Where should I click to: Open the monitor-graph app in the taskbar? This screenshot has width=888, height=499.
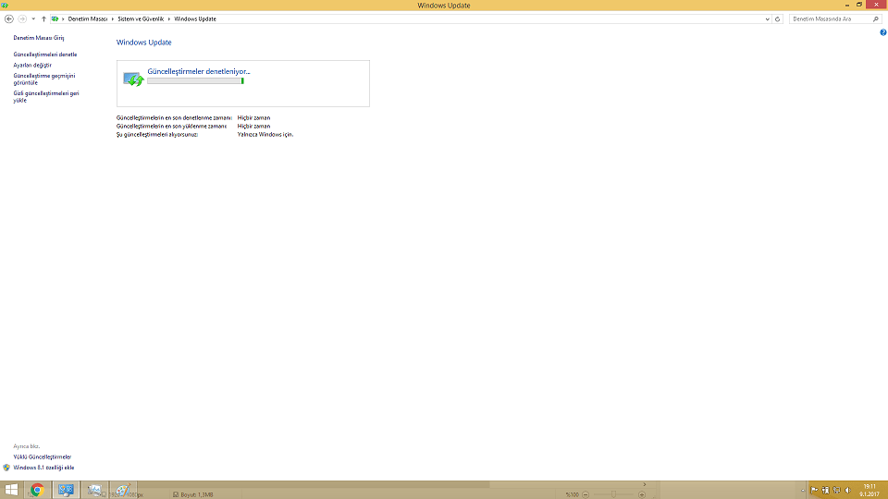(94, 490)
